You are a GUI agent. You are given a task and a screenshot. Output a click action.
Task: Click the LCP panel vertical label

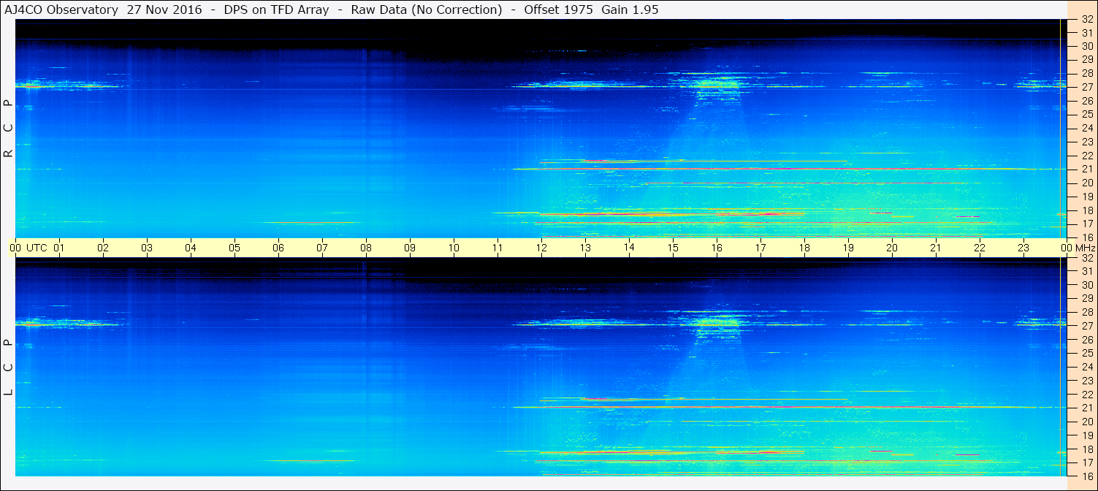coord(8,367)
